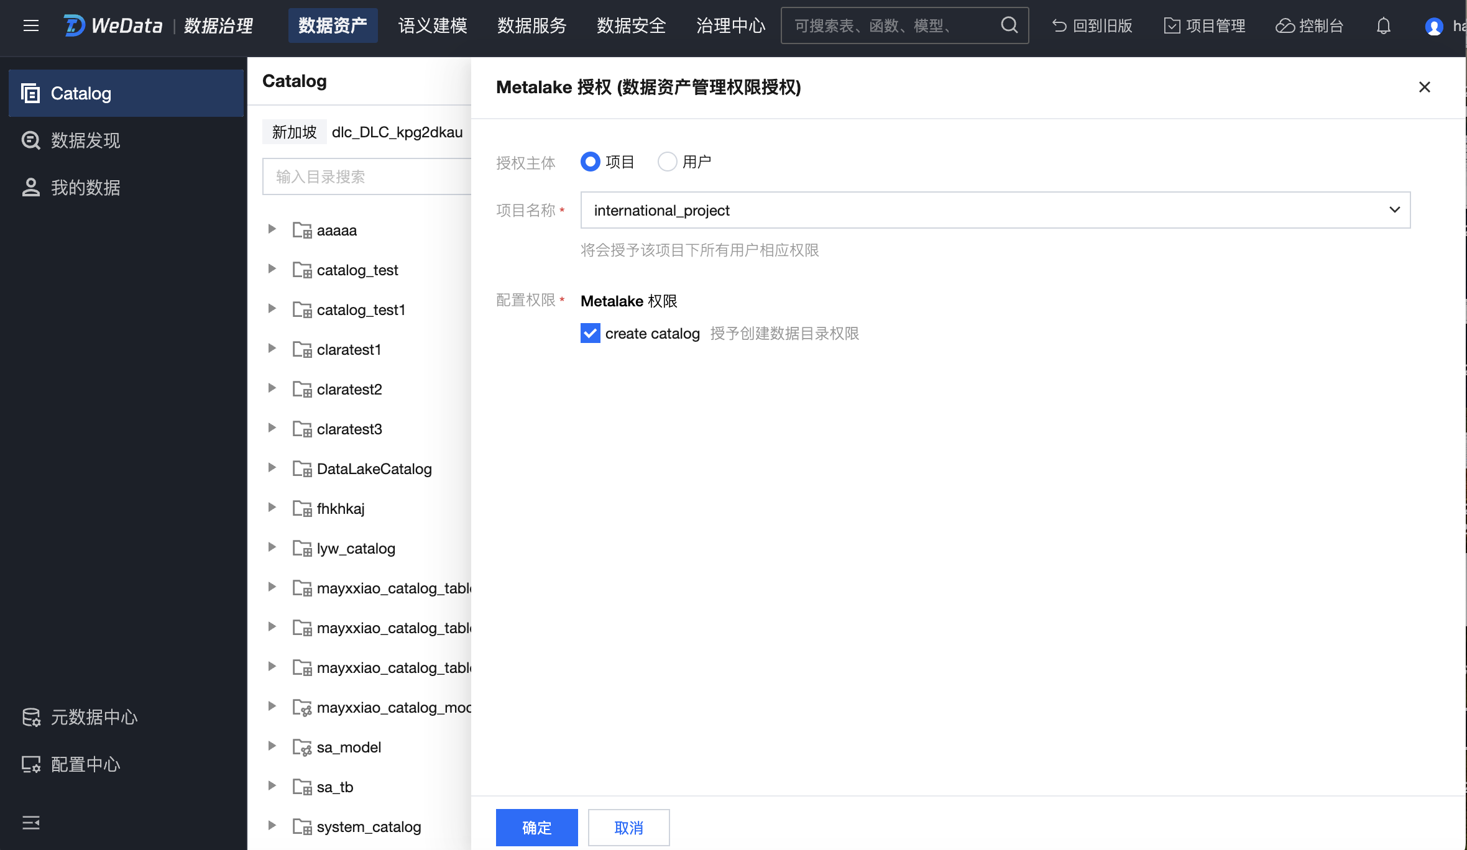Expand the DataLakeCatalog tree node
Image resolution: width=1467 pixels, height=850 pixels.
coord(272,468)
